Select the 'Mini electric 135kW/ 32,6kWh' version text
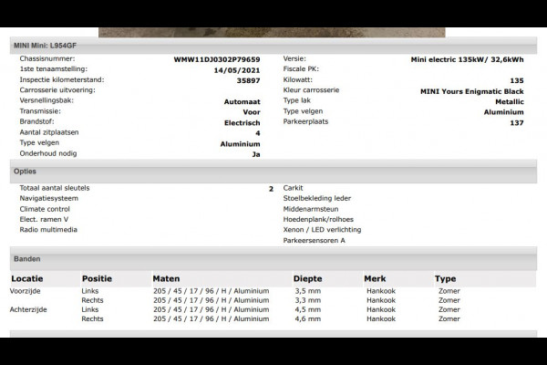This screenshot has width=547, height=365. [467, 59]
